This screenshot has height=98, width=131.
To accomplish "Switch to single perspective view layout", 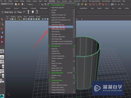I will click(2, 57).
